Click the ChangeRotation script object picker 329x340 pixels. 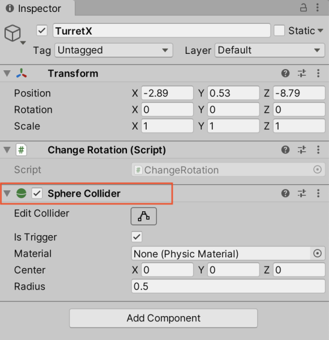[317, 169]
